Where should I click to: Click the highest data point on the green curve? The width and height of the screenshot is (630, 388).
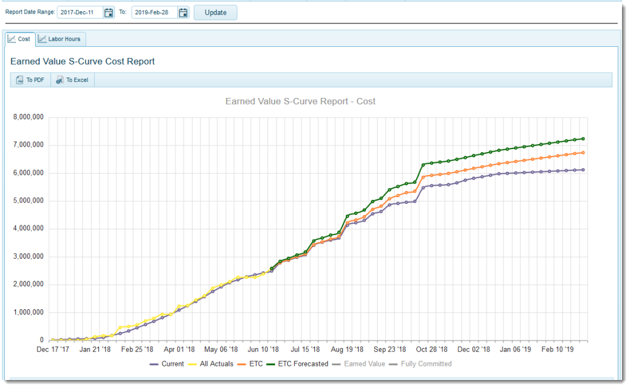(583, 139)
